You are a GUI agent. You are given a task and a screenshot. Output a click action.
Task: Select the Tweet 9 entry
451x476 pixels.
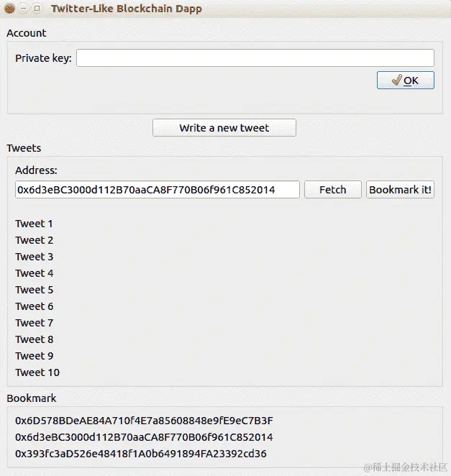[35, 356]
